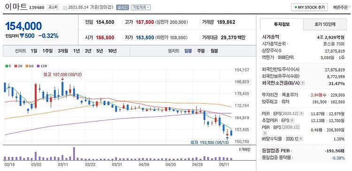Image resolution: width=352 pixels, height=171 pixels.
Task: Select the 일봉 candle chart
Action: (x=188, y=51)
